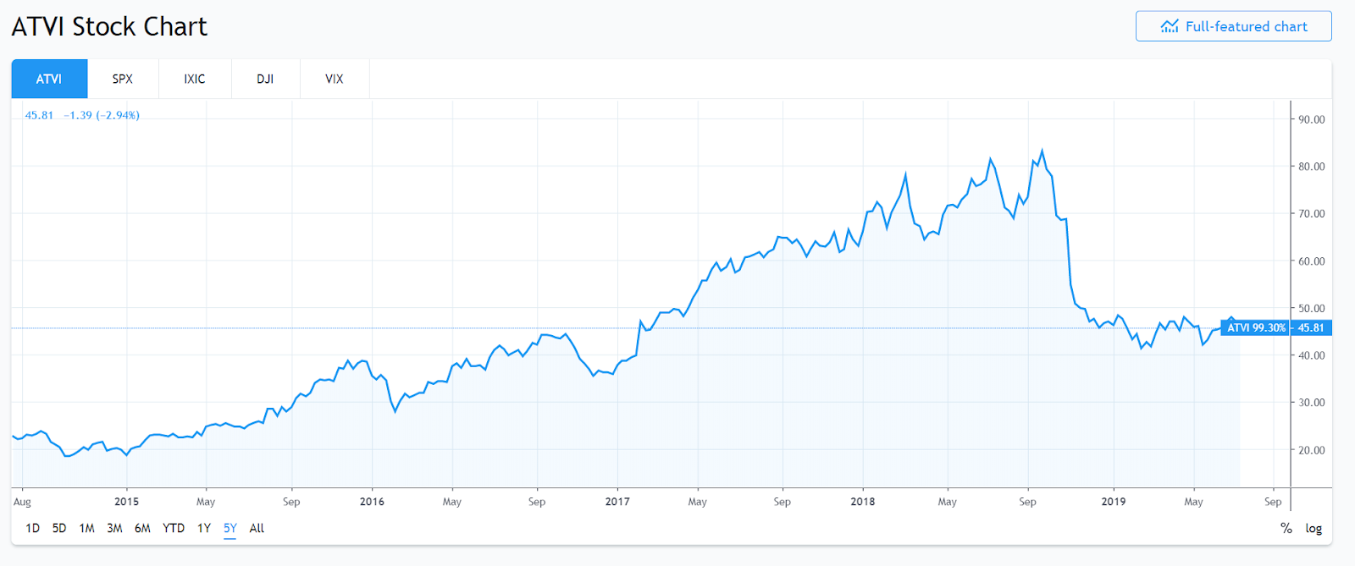Set range to 3M
This screenshot has height=566, width=1355.
[x=114, y=528]
